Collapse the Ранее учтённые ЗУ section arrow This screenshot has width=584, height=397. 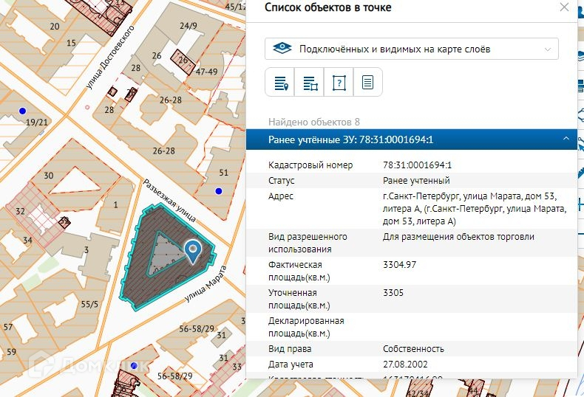(566, 139)
